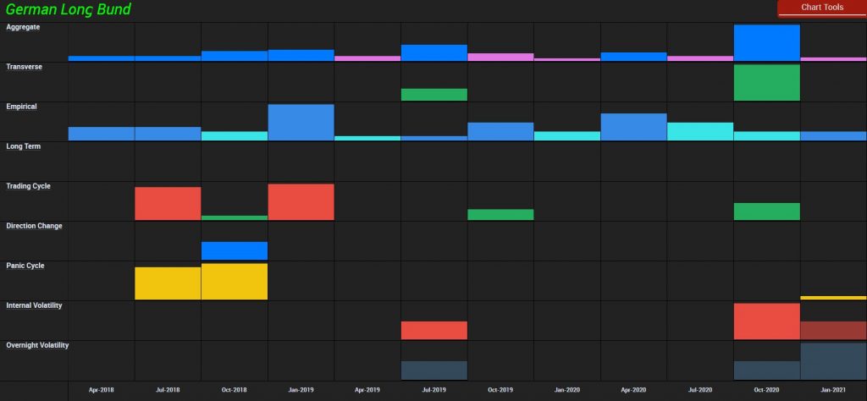Click the green Trading Cycle bar for Oct-2020
867x401 pixels.
pos(766,211)
